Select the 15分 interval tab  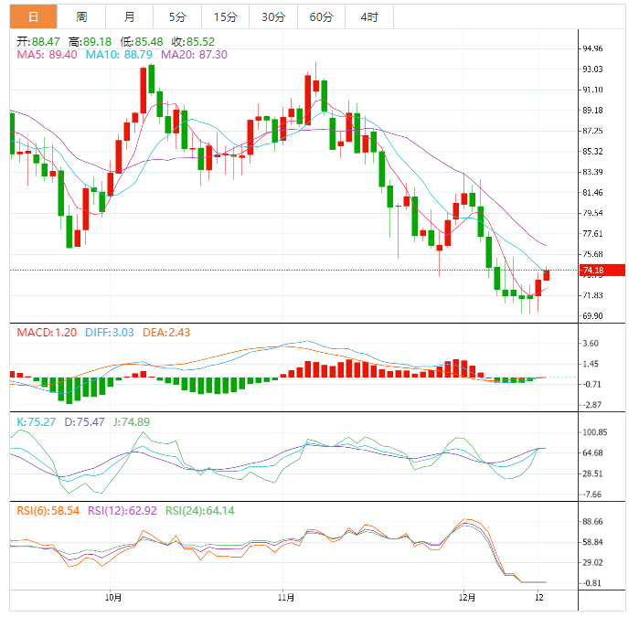[224, 16]
